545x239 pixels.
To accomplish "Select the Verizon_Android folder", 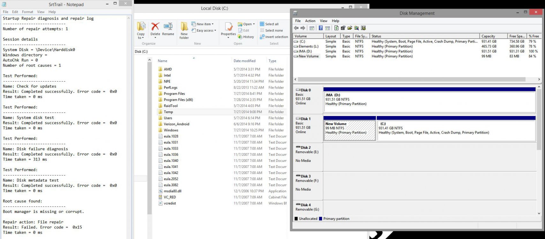I will (177, 124).
